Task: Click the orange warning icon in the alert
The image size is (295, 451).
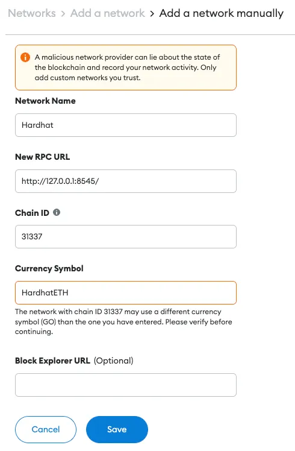Action: pos(25,57)
